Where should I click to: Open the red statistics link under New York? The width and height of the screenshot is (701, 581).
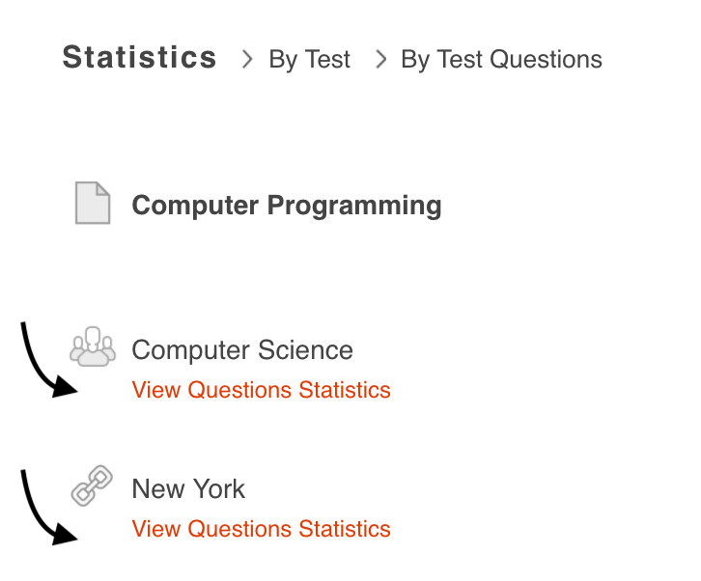point(261,529)
